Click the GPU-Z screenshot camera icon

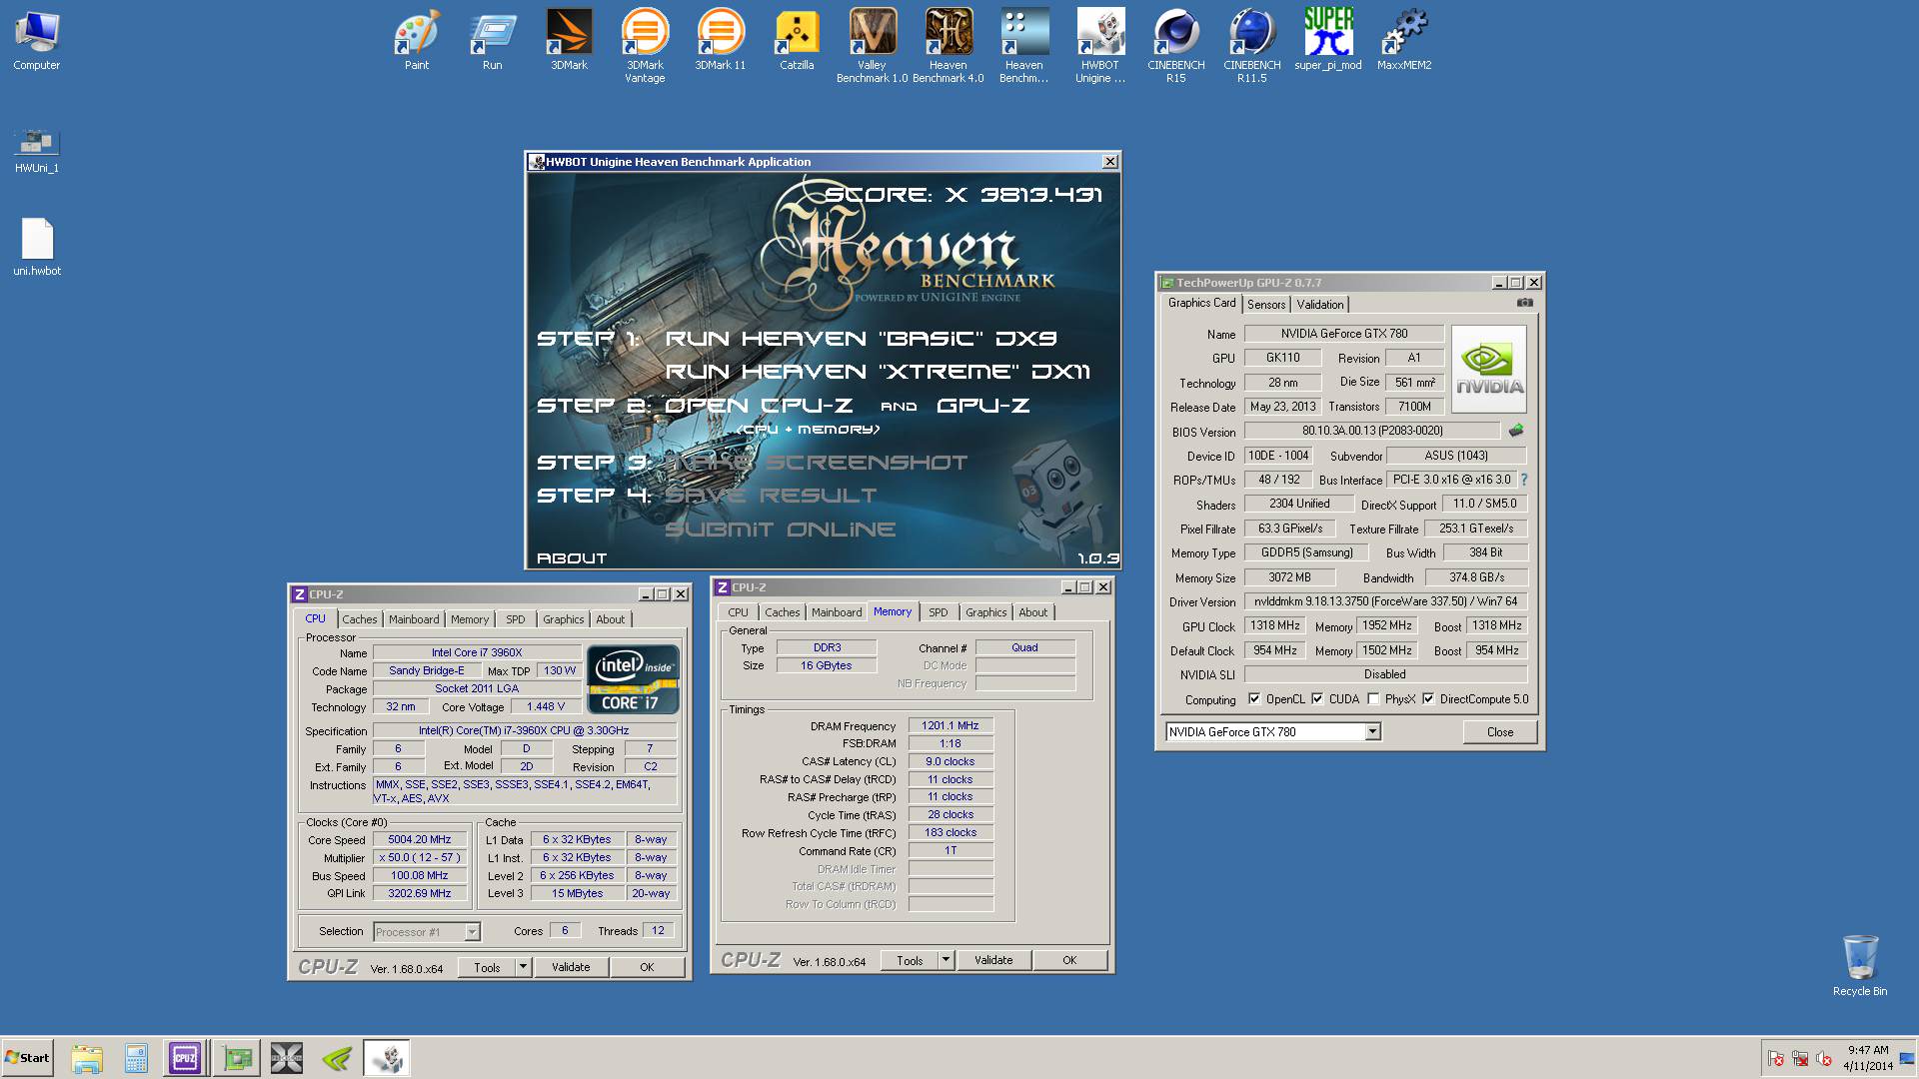click(x=1524, y=303)
